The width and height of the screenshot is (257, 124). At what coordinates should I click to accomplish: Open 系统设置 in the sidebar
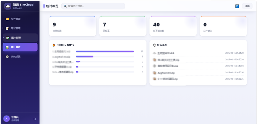(20, 57)
